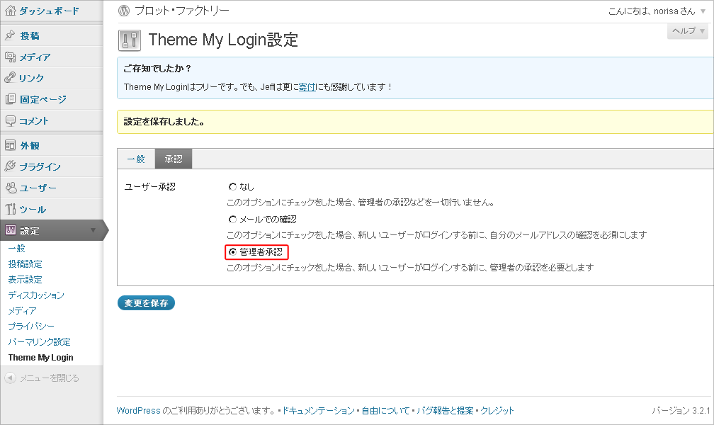Open the 外観 menu
714x425 pixels.
click(x=30, y=146)
